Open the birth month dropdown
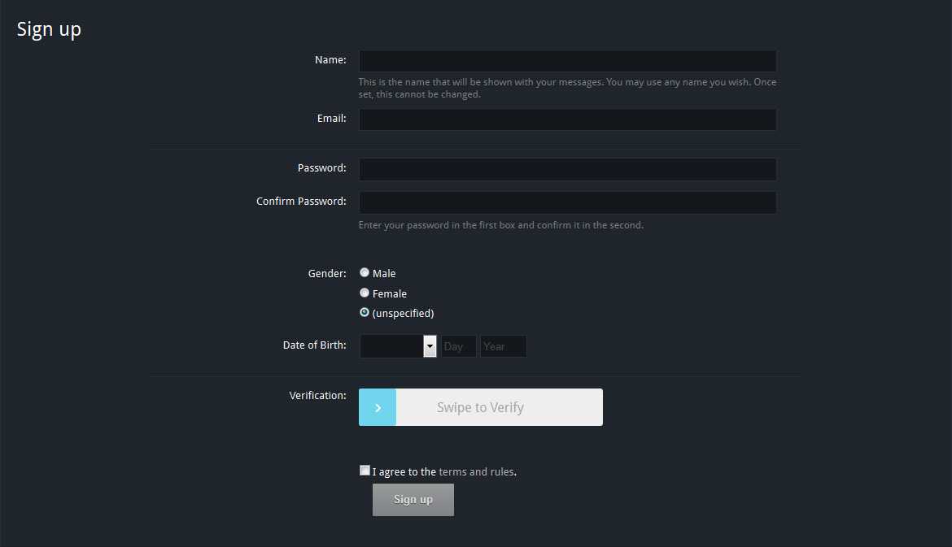Screen dimensions: 952x547 pyautogui.click(x=398, y=346)
